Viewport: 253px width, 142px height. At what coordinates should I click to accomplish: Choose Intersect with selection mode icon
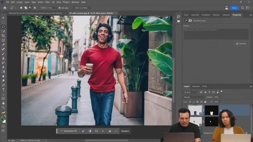tap(35, 8)
